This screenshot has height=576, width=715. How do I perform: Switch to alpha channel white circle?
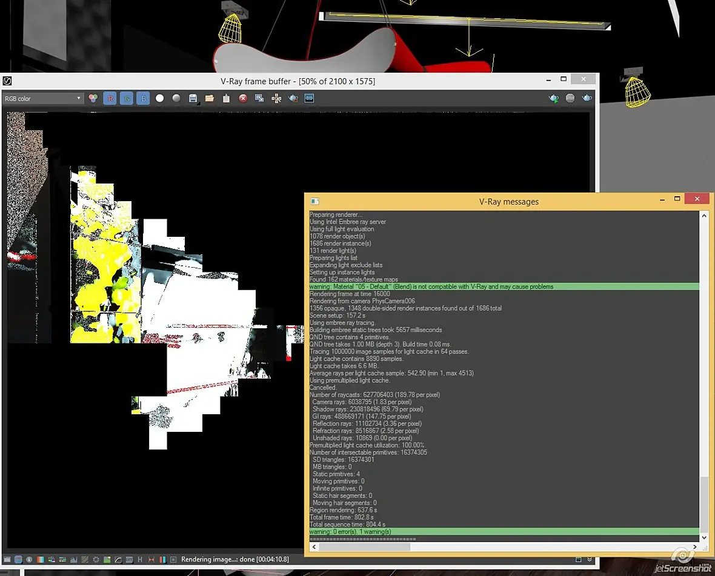click(159, 98)
